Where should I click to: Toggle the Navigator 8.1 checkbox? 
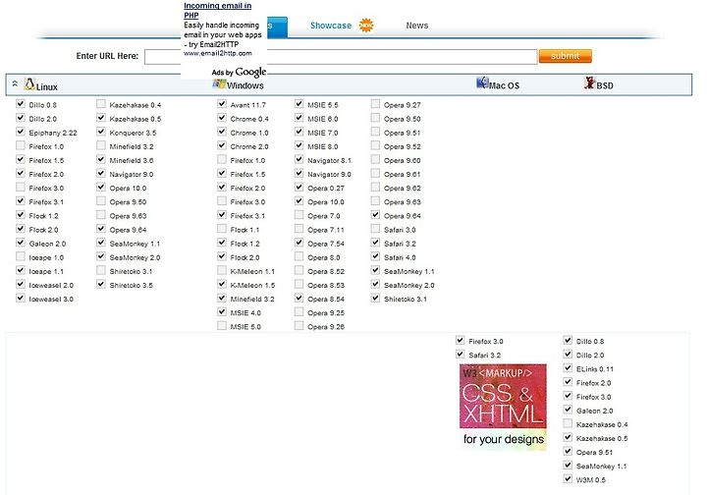pyautogui.click(x=299, y=159)
